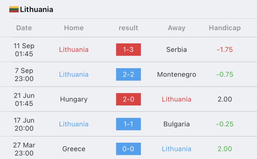Open the Serbia team link
257x159 pixels.
pos(176,50)
